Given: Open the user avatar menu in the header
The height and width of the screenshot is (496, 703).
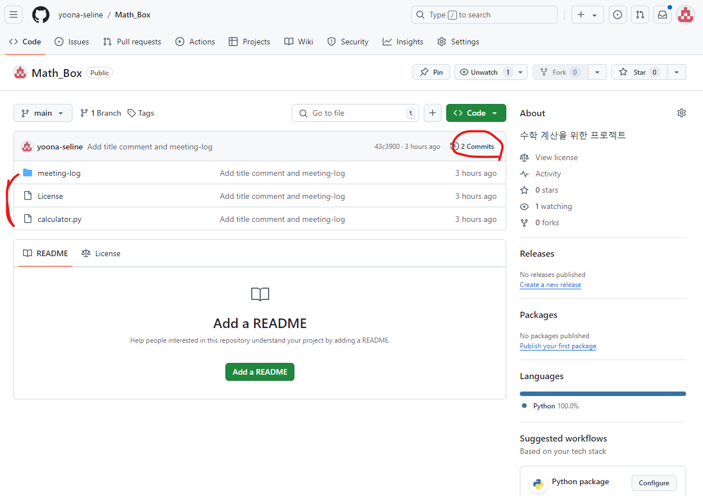Looking at the screenshot, I should pos(686,15).
